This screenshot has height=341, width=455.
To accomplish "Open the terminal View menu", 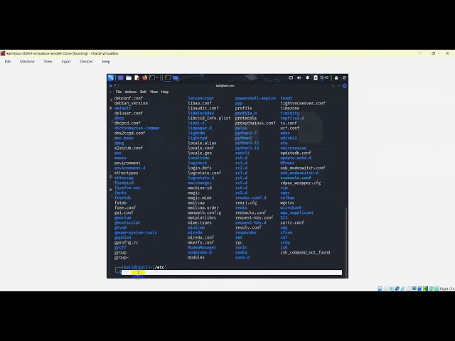I will (x=154, y=92).
